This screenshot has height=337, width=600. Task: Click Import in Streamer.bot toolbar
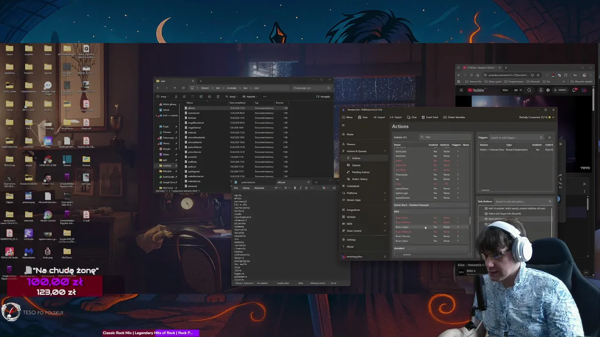[379, 117]
